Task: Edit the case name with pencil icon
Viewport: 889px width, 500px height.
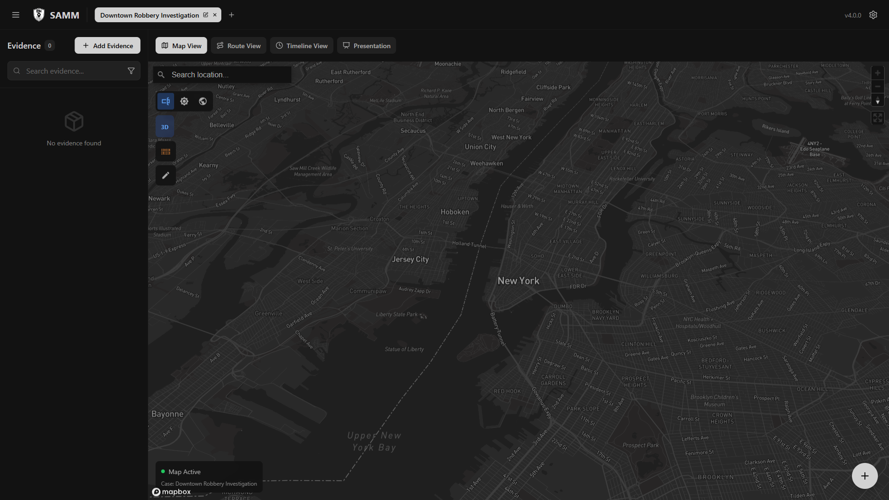Action: pyautogui.click(x=205, y=14)
